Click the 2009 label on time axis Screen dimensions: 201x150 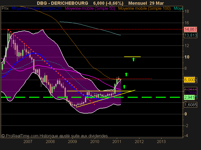click(72, 141)
